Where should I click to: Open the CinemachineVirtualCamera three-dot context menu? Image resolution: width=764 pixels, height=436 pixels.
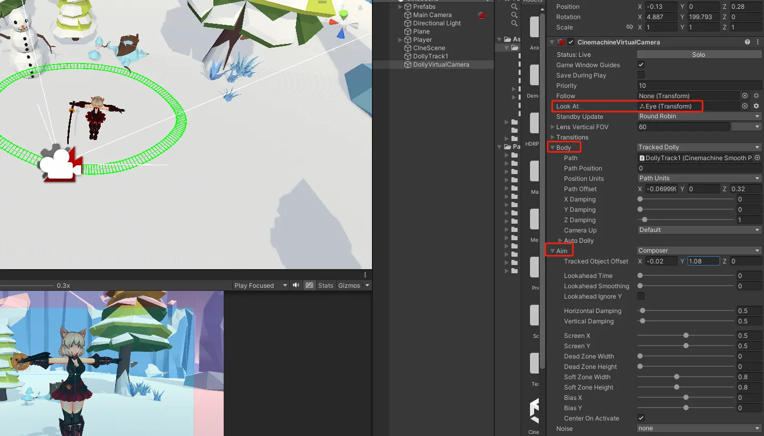(758, 42)
